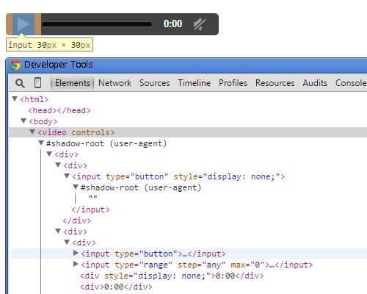Image resolution: width=367 pixels, height=294 pixels.
Task: Switch to the Resources tab
Action: coord(275,83)
